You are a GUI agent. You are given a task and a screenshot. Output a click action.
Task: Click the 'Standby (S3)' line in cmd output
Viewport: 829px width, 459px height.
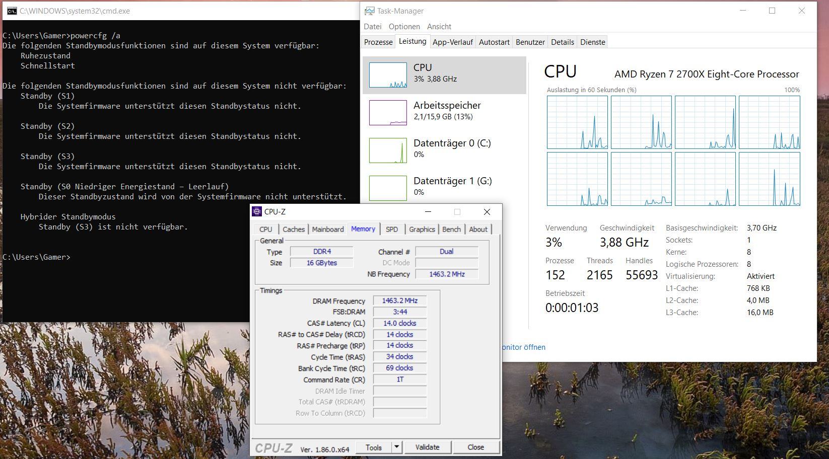[47, 157]
